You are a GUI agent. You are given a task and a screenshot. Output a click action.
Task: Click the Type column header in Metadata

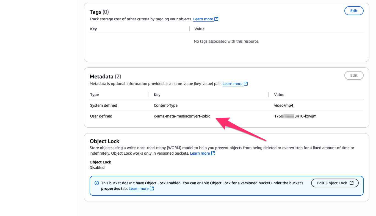click(x=95, y=95)
